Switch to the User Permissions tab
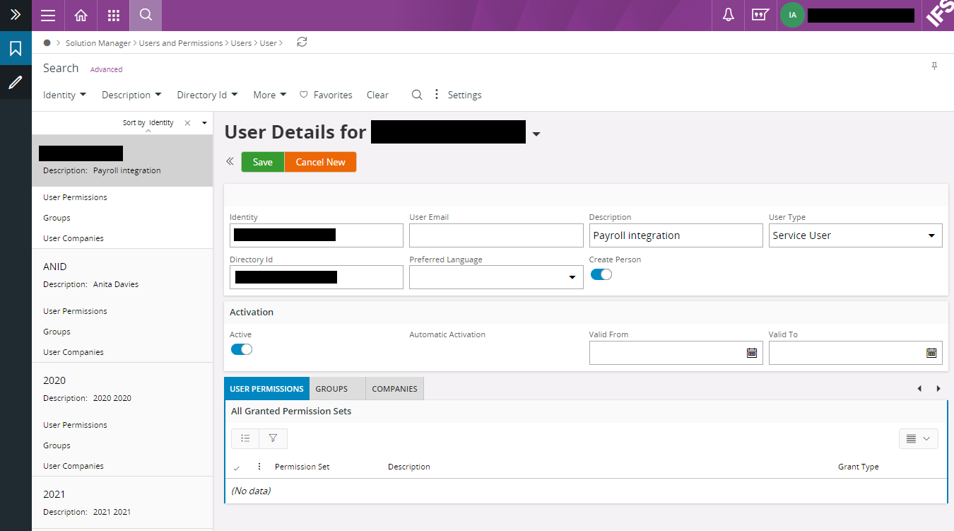This screenshot has width=954, height=531. tap(267, 389)
